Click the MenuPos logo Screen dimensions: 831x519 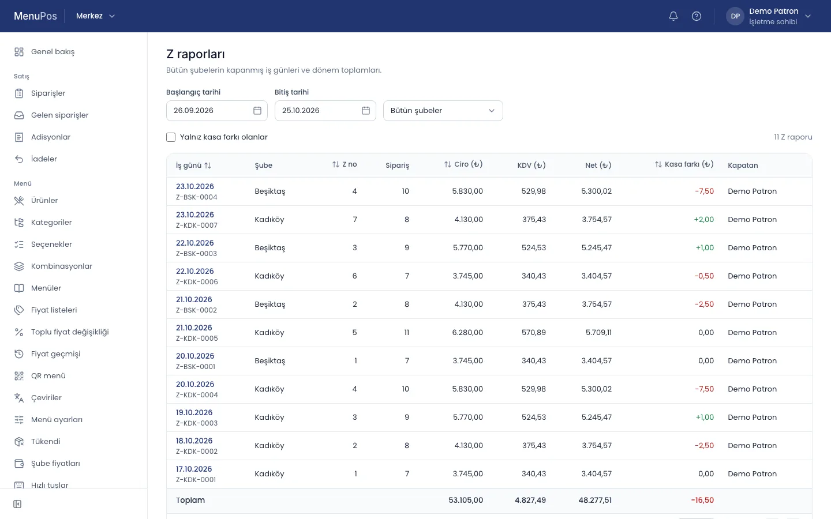pos(35,16)
